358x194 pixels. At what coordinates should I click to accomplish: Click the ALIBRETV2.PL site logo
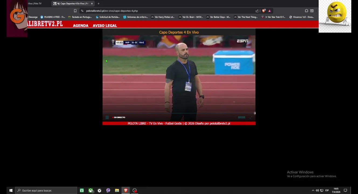point(45,24)
